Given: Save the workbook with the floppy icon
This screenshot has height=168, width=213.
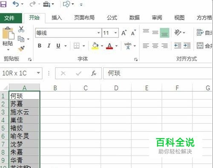Looking at the screenshot, I should pos(3,4).
